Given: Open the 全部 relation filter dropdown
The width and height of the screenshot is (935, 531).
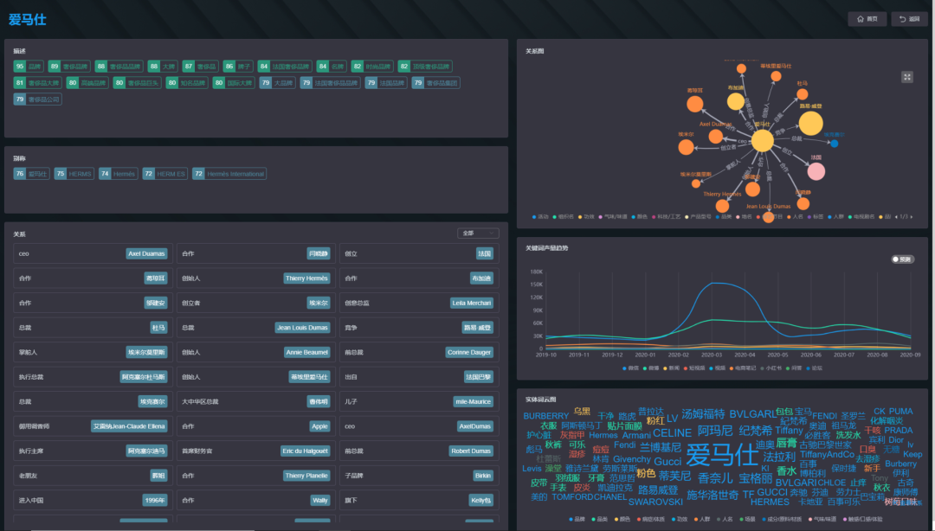Looking at the screenshot, I should pos(478,233).
